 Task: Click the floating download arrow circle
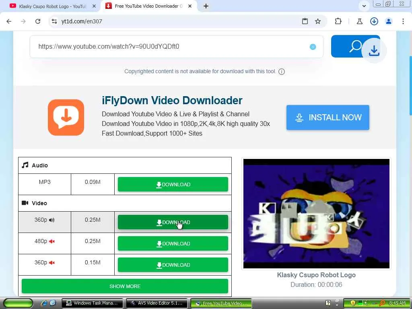(374, 50)
